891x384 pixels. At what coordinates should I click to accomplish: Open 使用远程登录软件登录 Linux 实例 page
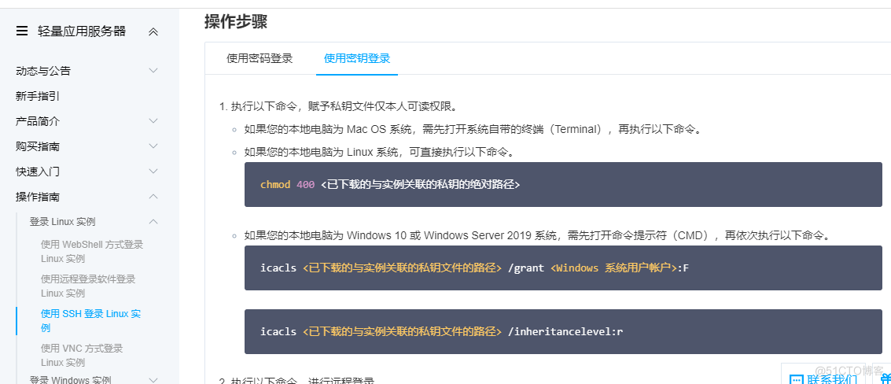click(x=88, y=286)
